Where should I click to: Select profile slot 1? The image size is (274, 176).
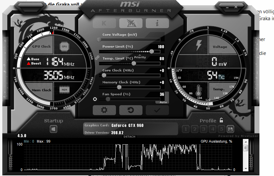click(x=186, y=129)
